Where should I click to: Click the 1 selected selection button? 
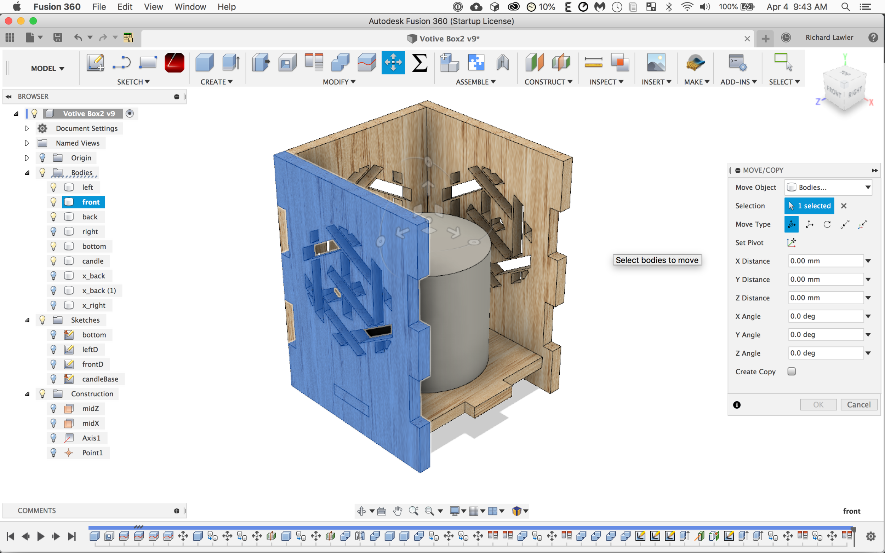point(809,206)
